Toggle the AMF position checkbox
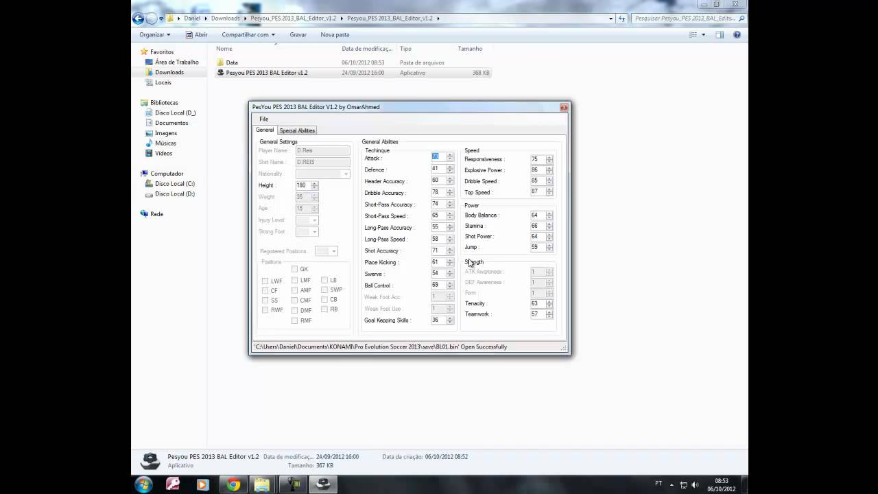 [x=294, y=290]
